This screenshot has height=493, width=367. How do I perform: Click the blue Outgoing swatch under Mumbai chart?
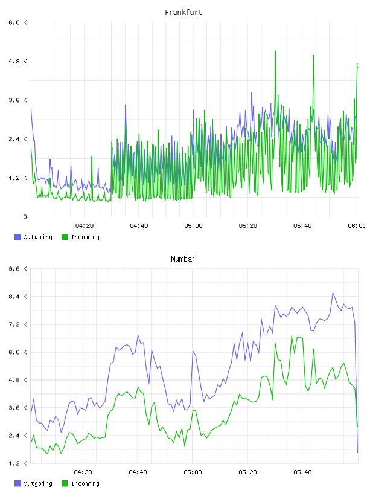[18, 483]
